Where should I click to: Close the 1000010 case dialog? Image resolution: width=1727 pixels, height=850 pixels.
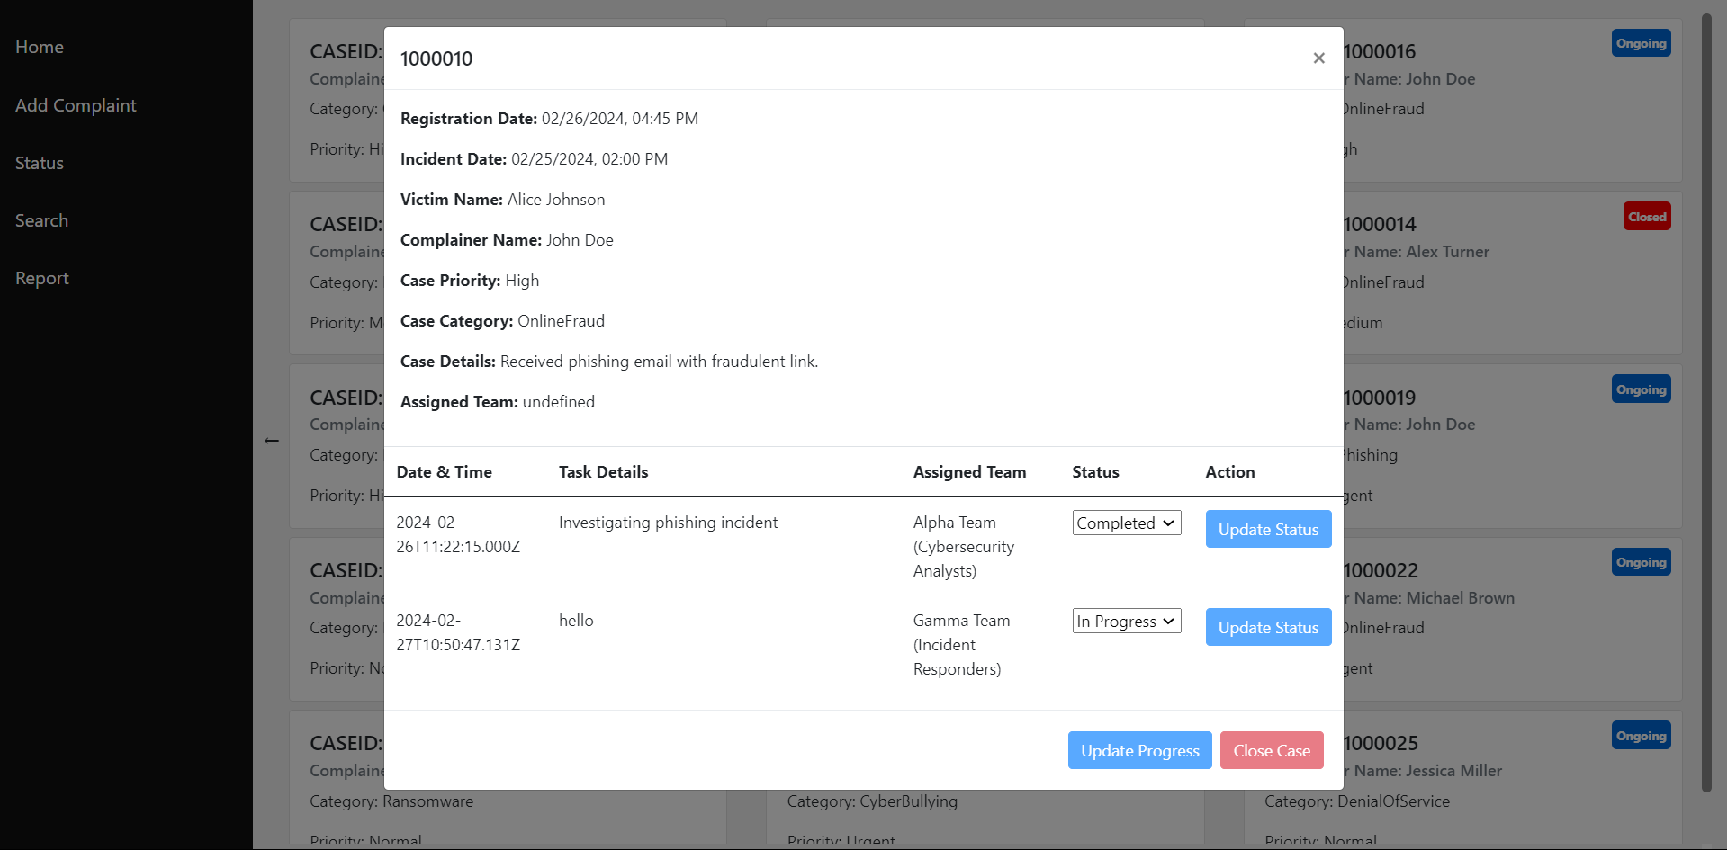(x=1318, y=58)
